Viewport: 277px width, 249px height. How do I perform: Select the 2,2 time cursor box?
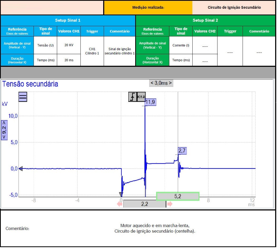click(144, 204)
